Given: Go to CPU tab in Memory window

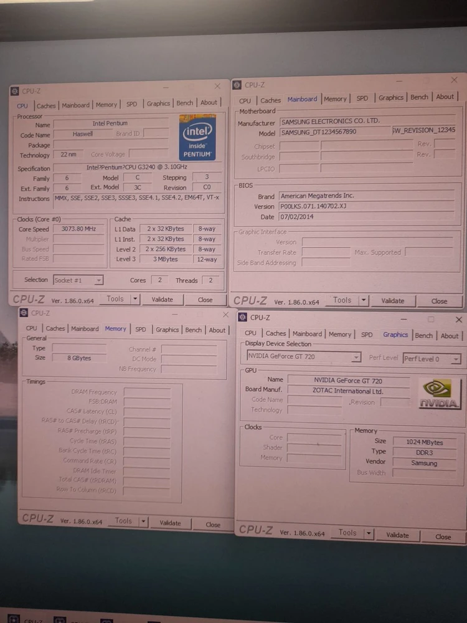Looking at the screenshot, I should (x=31, y=328).
